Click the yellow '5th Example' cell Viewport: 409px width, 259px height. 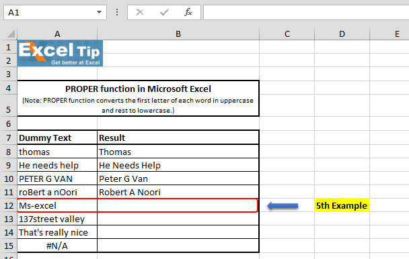(x=342, y=205)
